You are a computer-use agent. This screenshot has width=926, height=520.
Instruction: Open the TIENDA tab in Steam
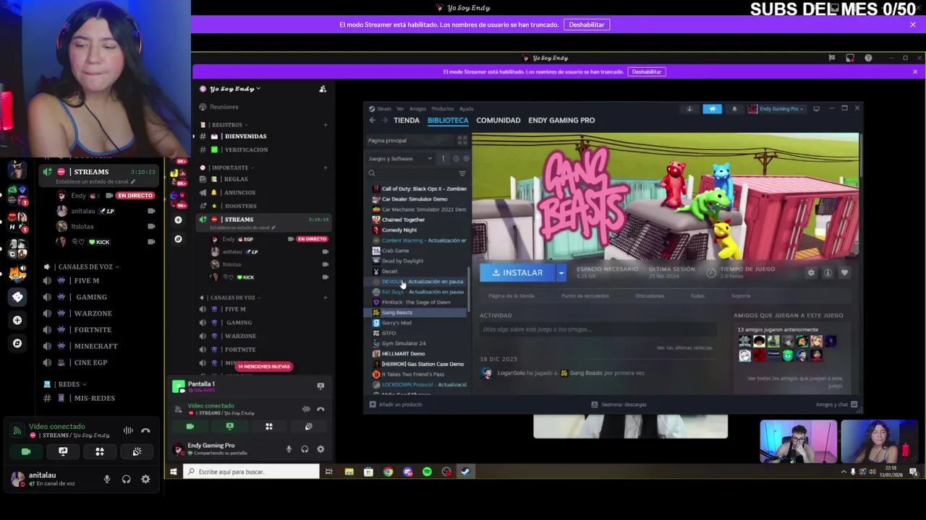tap(406, 121)
